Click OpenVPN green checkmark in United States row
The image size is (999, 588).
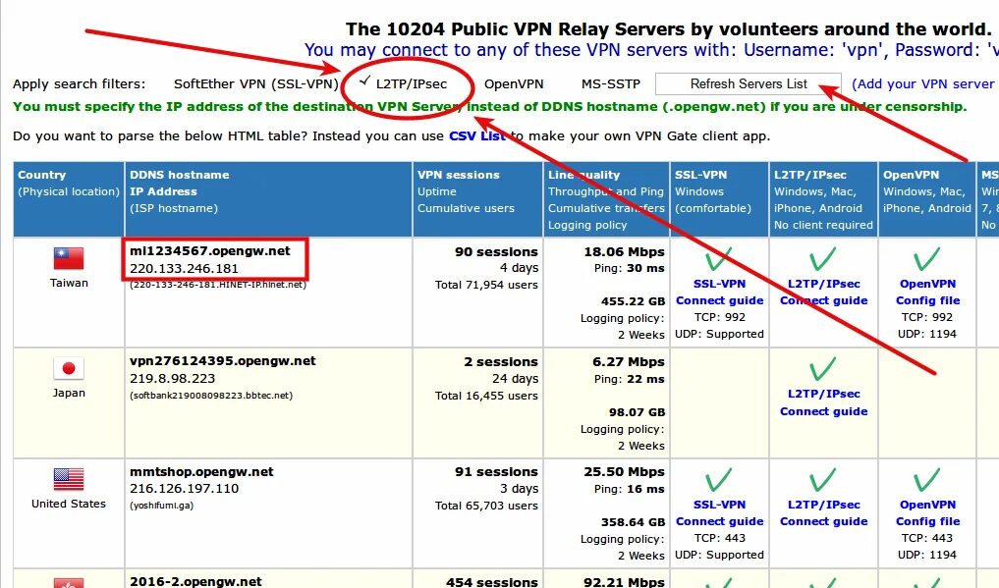927,480
